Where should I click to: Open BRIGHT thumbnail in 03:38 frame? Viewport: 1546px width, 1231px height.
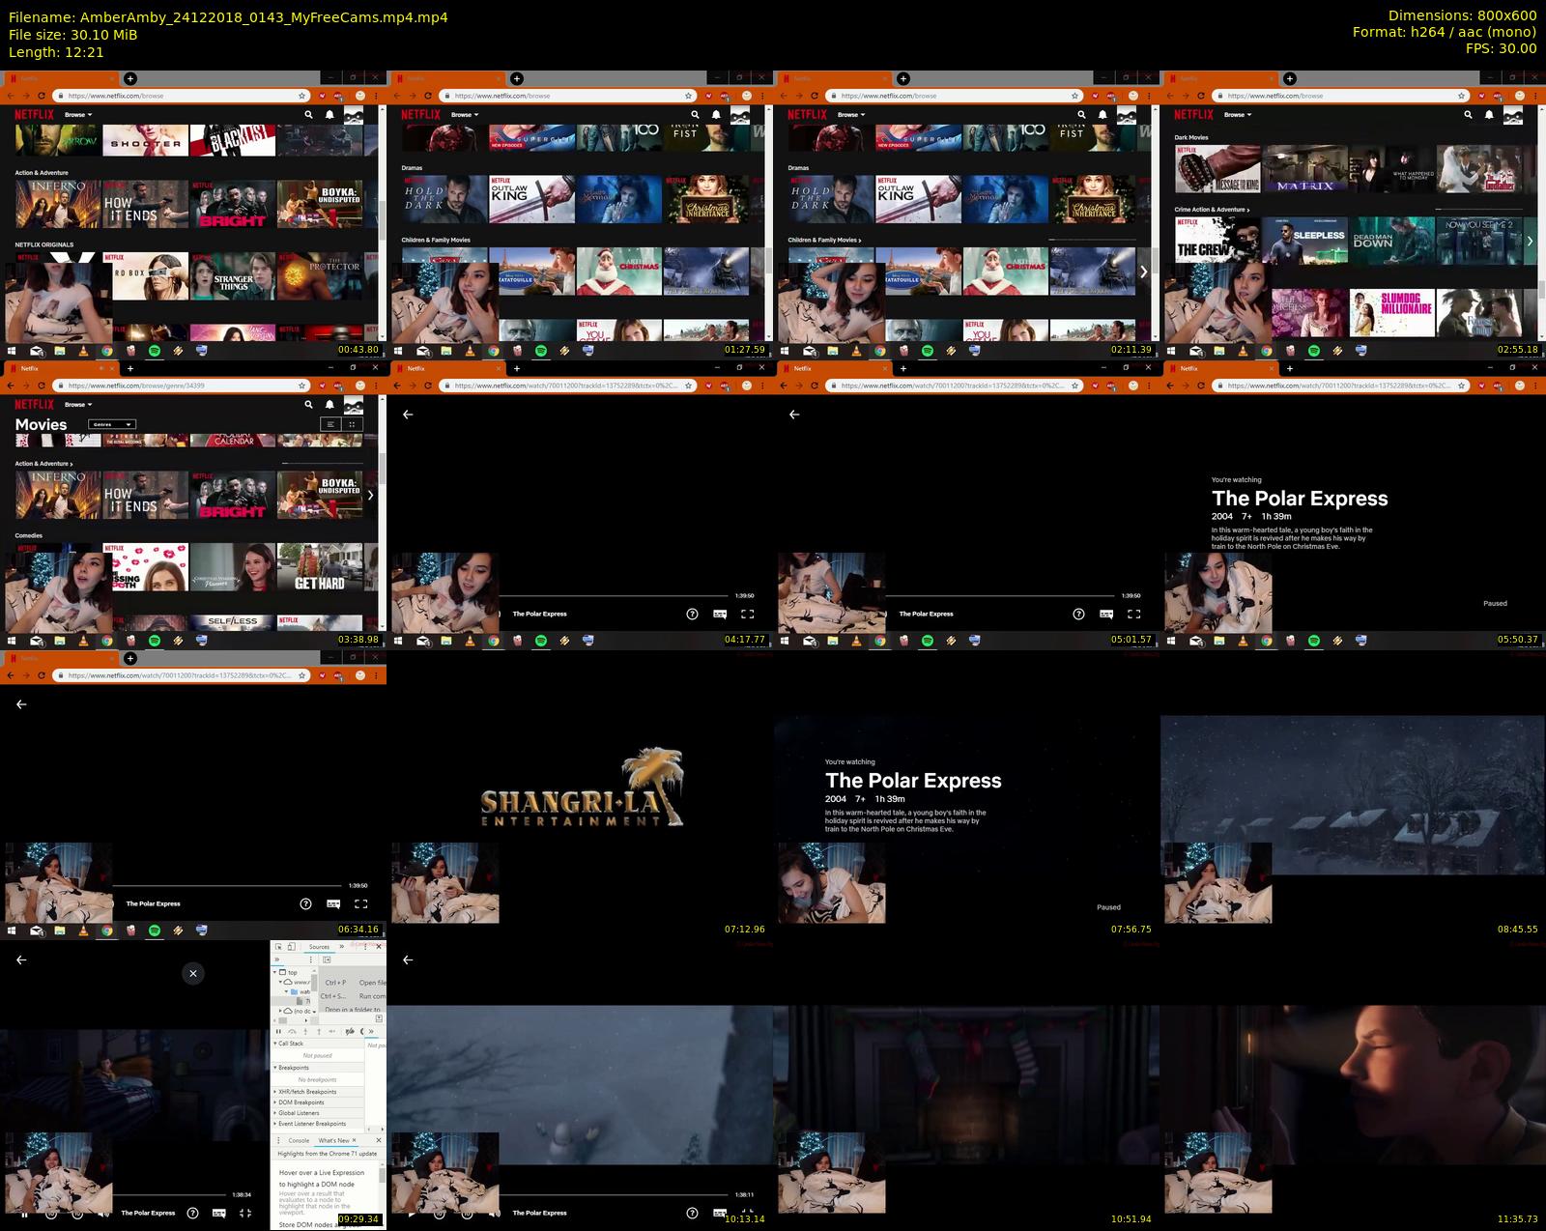[x=233, y=495]
